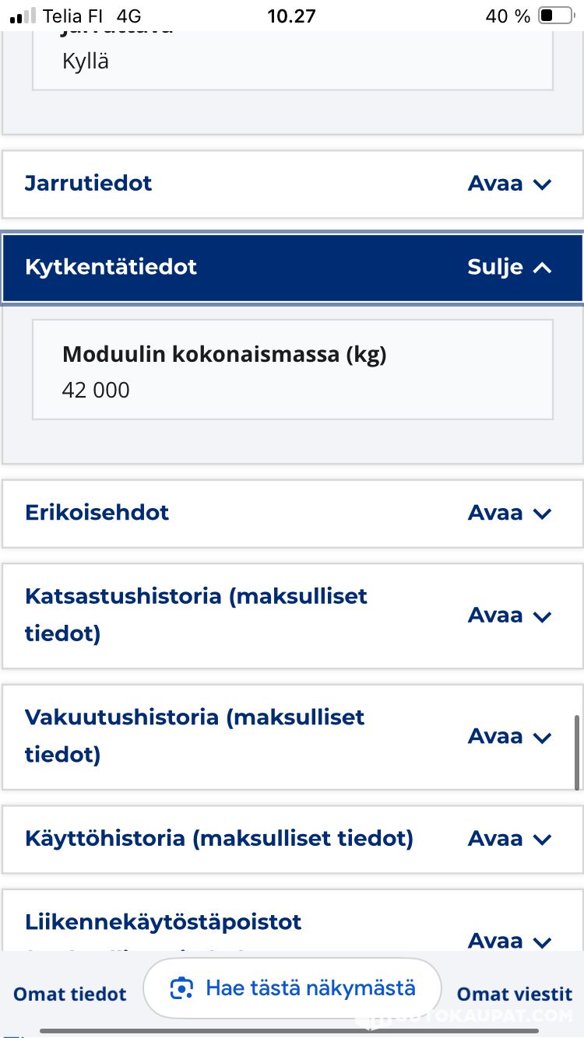The image size is (584, 1038).
Task: Tap the clock time 10.27
Action: 291,16
